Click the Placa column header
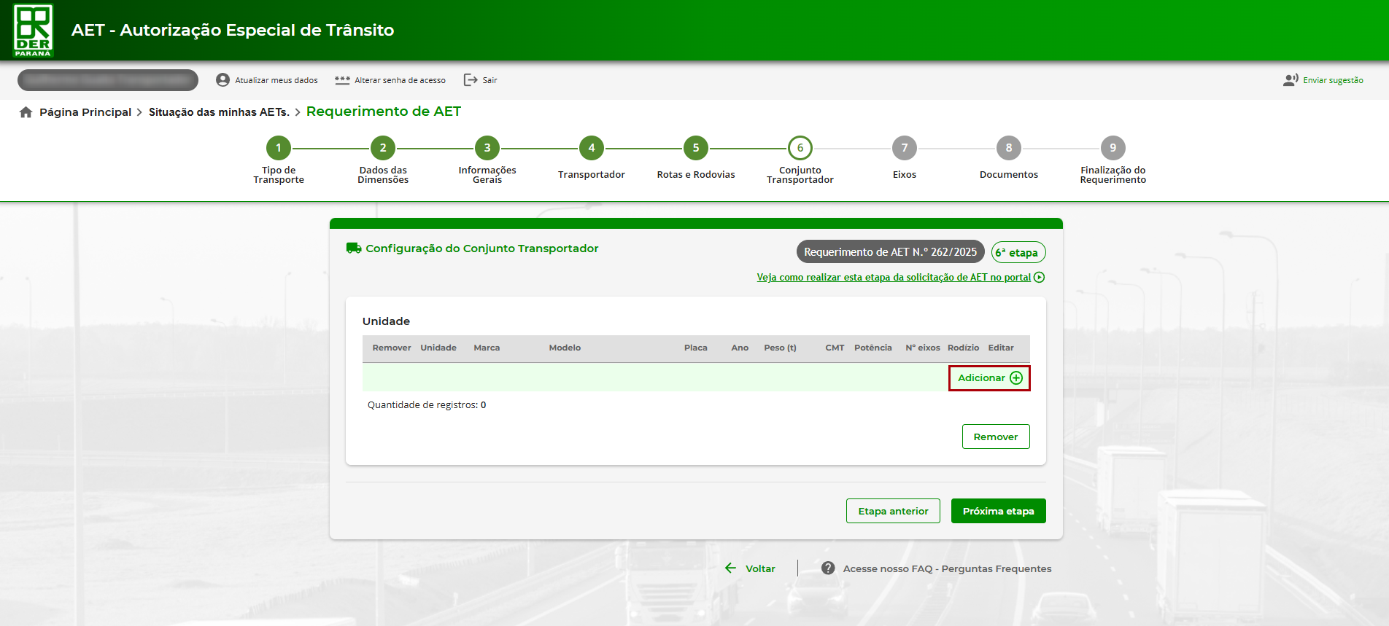1389x626 pixels. tap(696, 348)
